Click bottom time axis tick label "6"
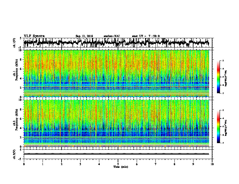 click(137, 164)
